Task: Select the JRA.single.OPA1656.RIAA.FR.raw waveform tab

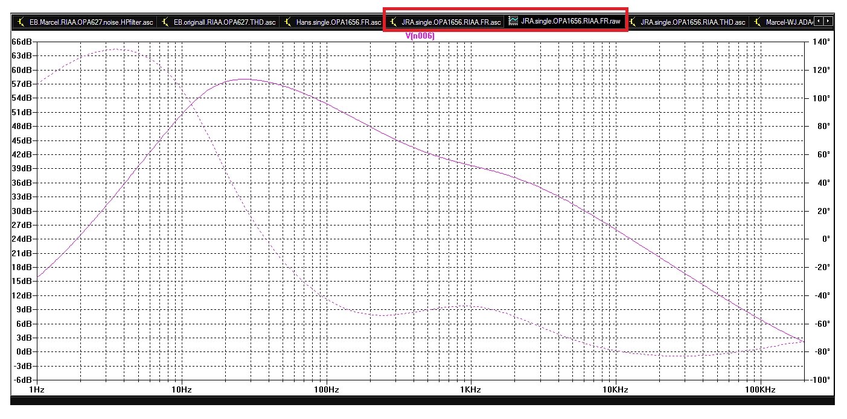Action: tap(564, 22)
